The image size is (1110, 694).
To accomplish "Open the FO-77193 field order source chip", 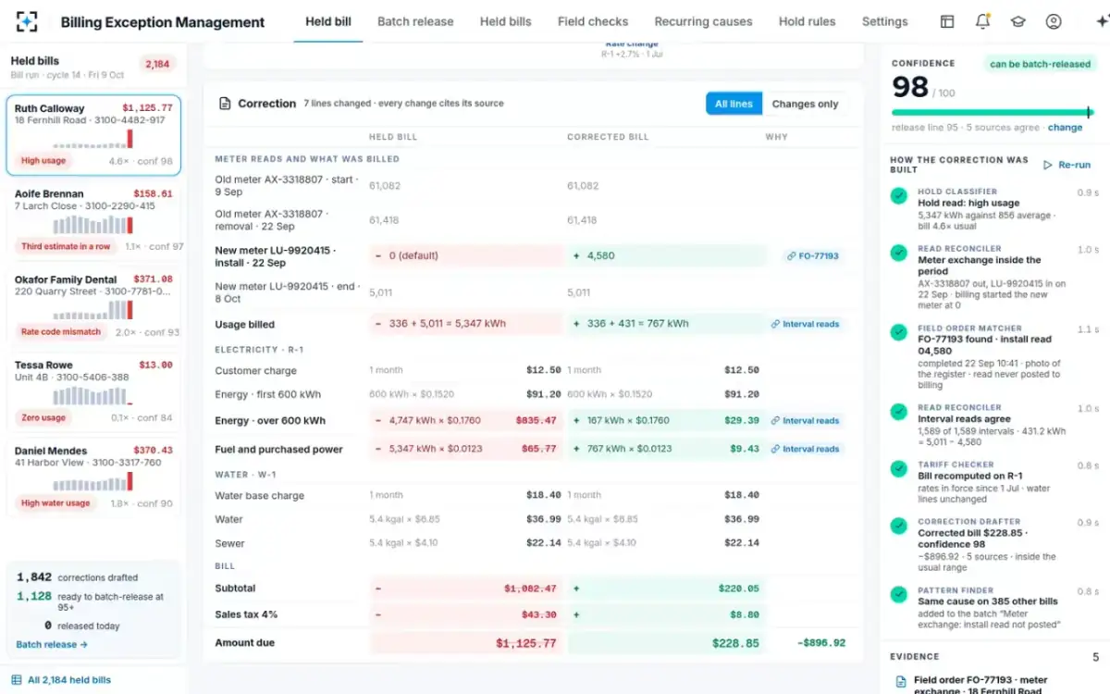I will point(811,256).
